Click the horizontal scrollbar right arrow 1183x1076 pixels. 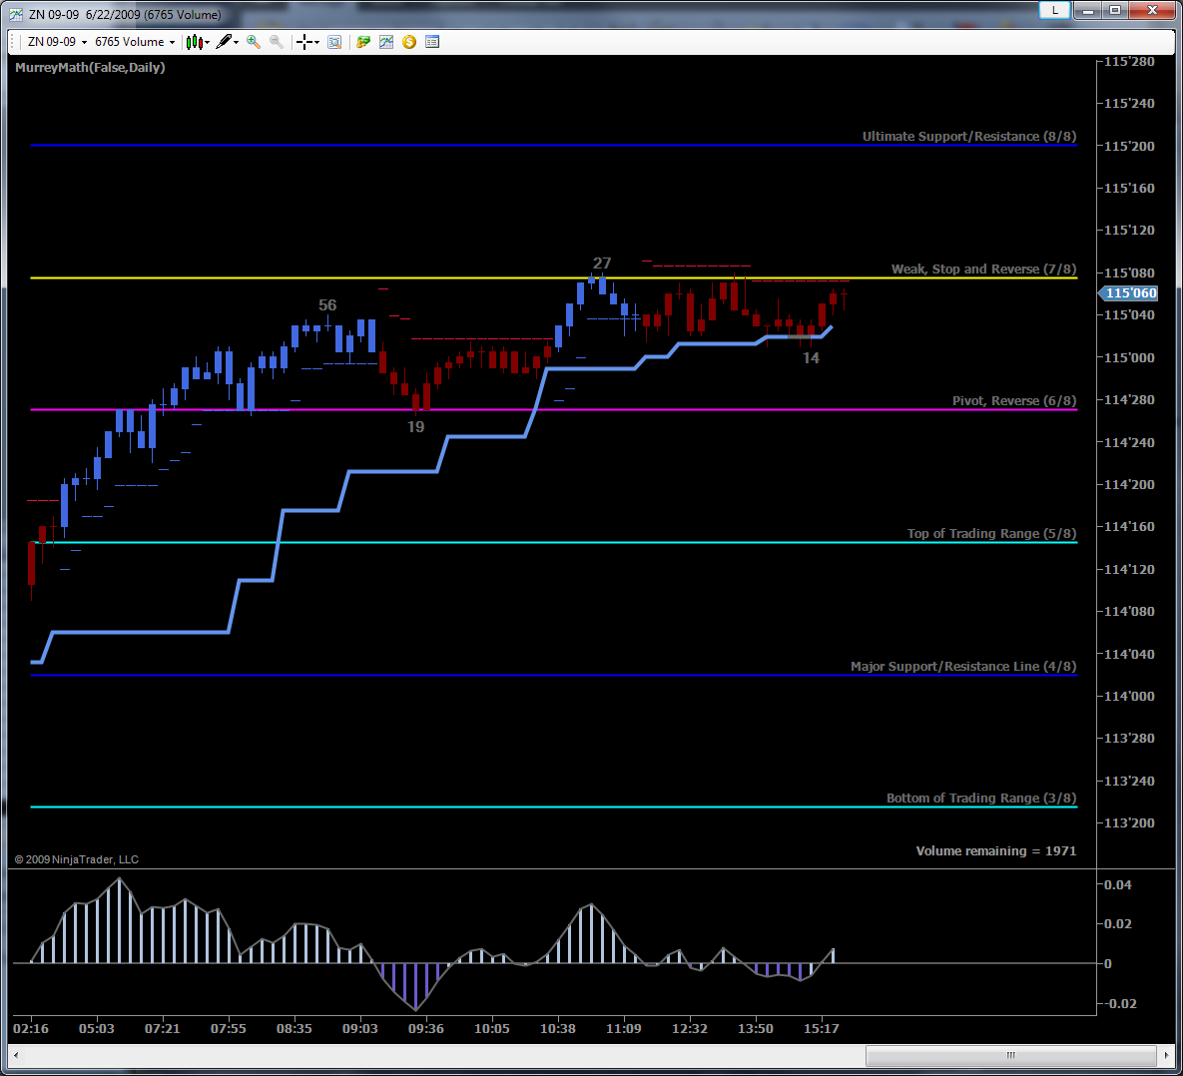click(1167, 1055)
